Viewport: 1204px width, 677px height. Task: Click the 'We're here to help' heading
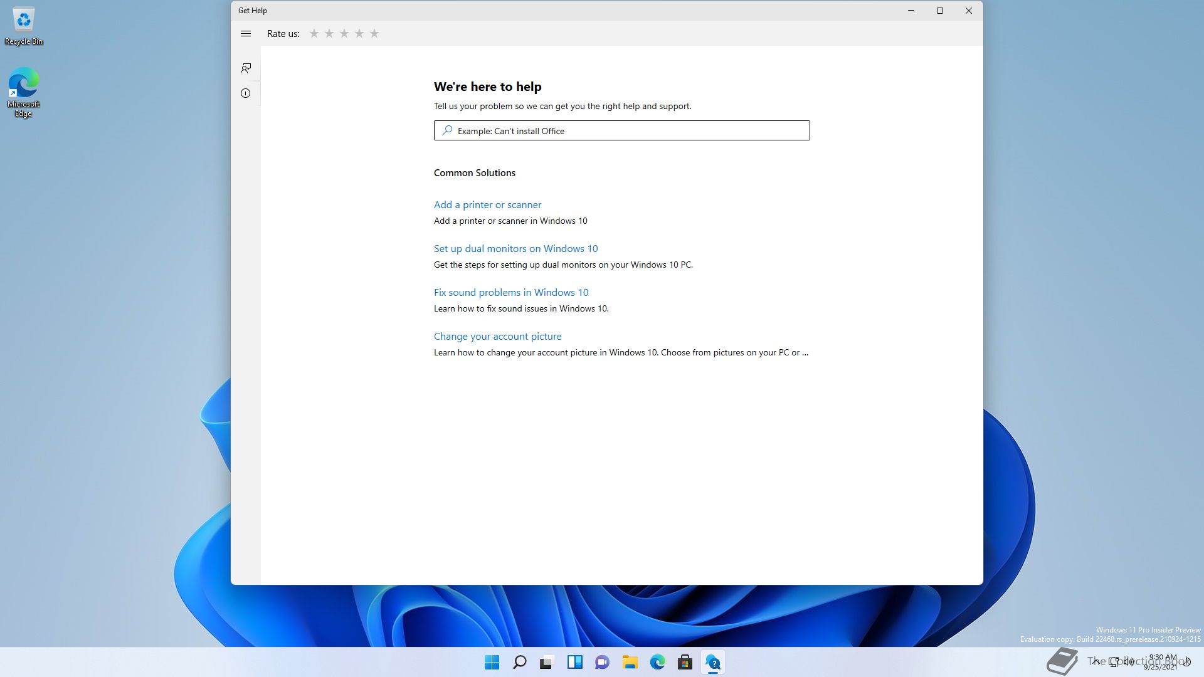(487, 87)
